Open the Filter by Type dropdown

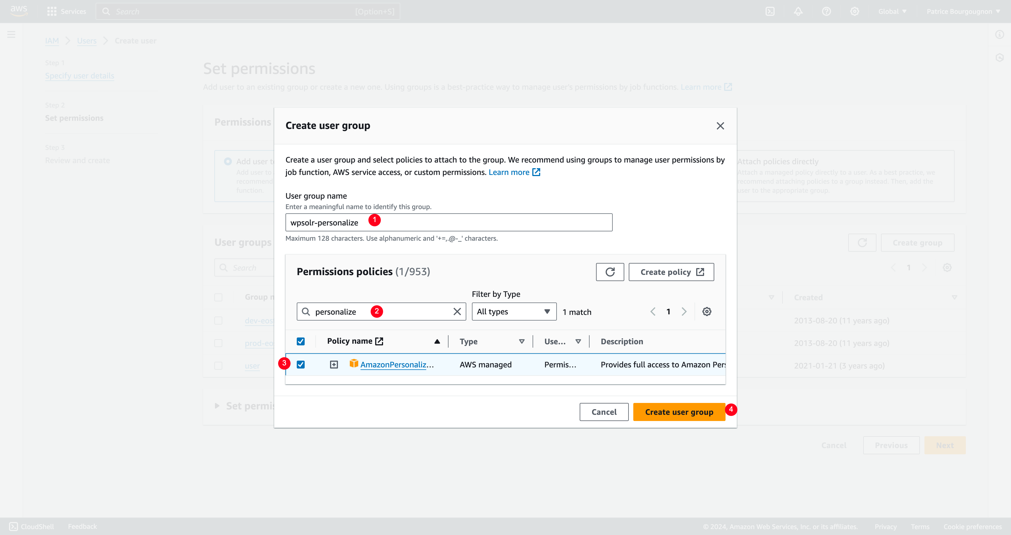(514, 312)
